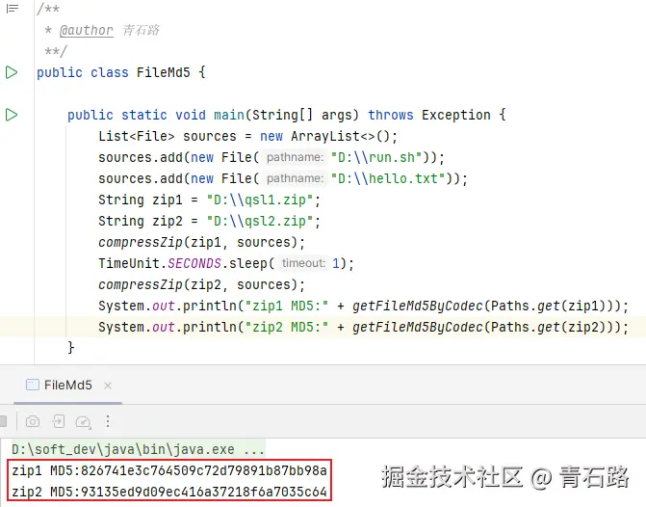This screenshot has height=507, width=646.
Task: Click the zip2 MD5 console output line
Action: pyautogui.click(x=169, y=492)
